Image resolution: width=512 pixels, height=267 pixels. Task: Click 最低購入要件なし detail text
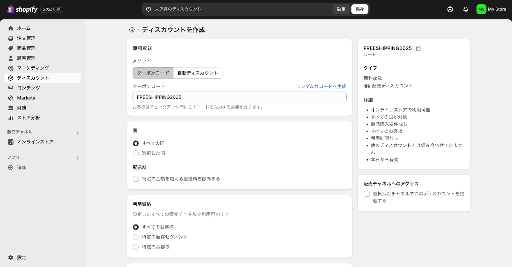click(389, 124)
